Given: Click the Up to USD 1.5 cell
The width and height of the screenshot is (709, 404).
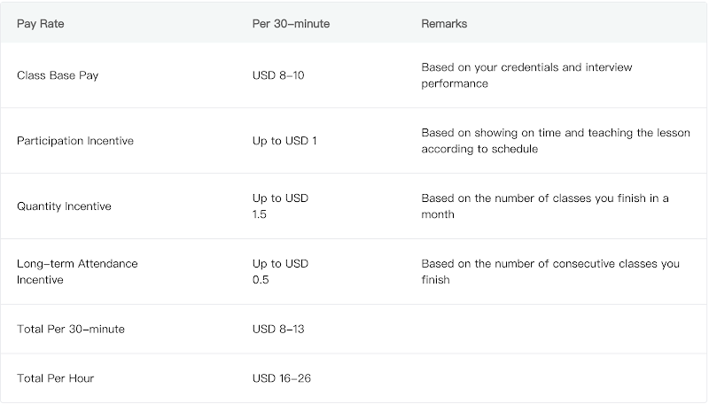Looking at the screenshot, I should (x=280, y=206).
